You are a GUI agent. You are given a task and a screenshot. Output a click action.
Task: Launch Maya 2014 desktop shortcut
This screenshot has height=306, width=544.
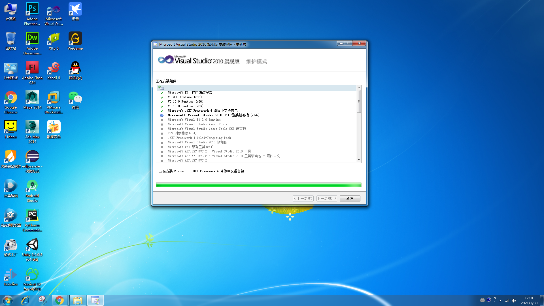coord(32,100)
